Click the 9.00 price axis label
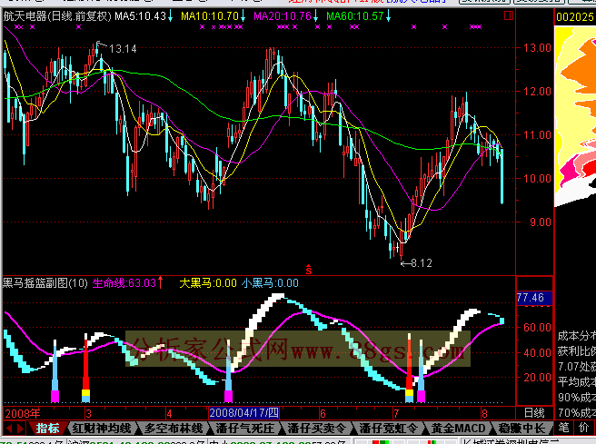The width and height of the screenshot is (596, 444). click(540, 222)
